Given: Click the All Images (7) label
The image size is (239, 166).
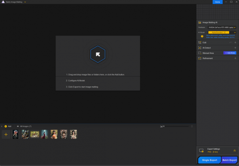Looking at the screenshot, I should tap(26, 127).
